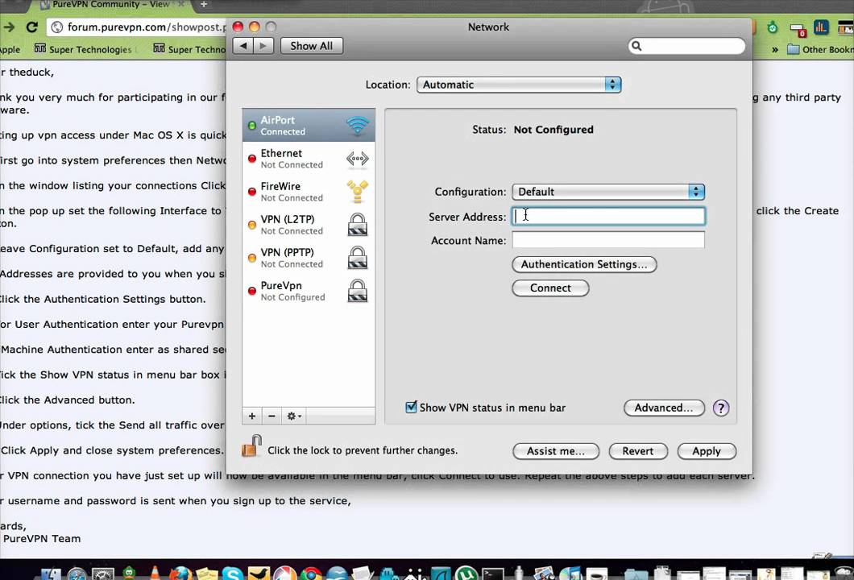Image resolution: width=854 pixels, height=580 pixels.
Task: Reload the page in Chrome
Action: coord(31,27)
